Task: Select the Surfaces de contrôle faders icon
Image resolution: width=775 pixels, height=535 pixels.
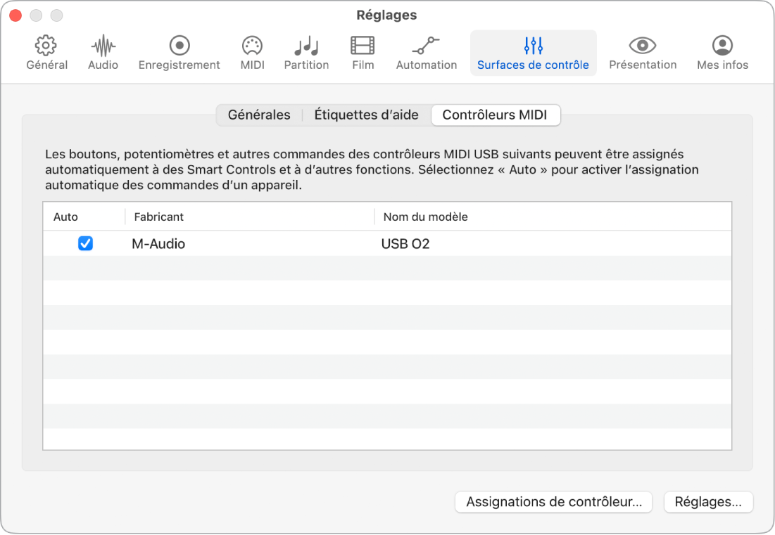Action: pos(533,53)
